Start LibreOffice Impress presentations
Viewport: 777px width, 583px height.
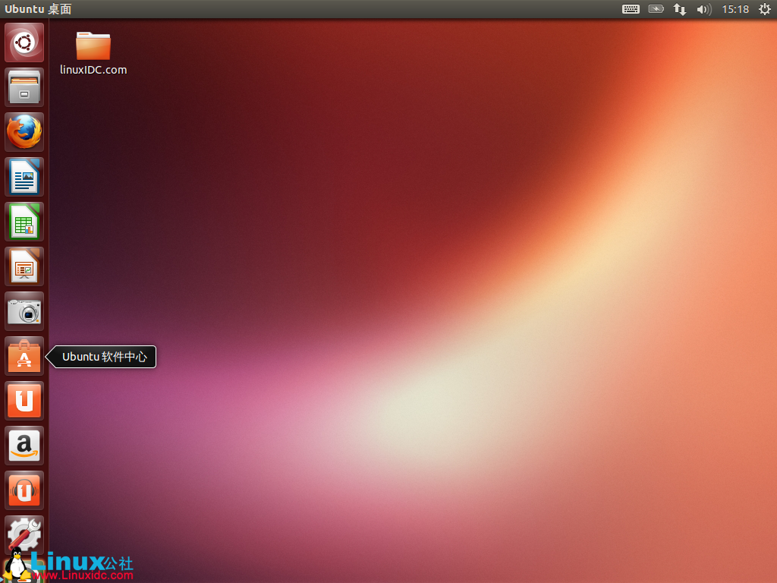tap(24, 266)
